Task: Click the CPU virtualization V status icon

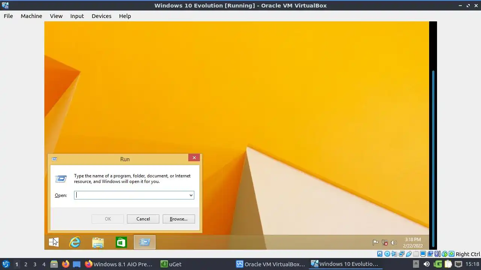Action: coord(437,254)
